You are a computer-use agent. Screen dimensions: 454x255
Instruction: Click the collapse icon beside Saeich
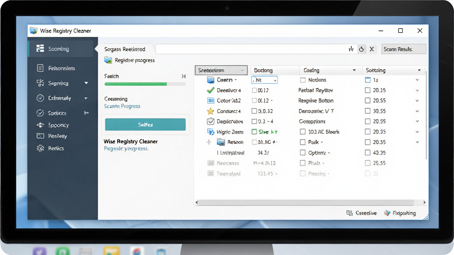(183, 76)
